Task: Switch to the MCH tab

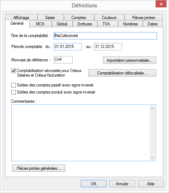Action: (41, 24)
